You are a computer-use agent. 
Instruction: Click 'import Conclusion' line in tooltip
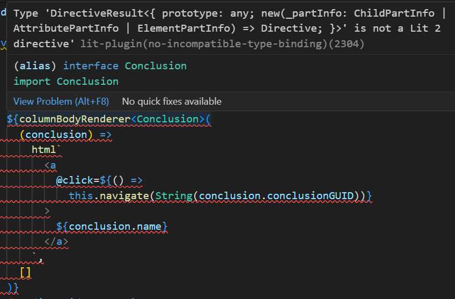(65, 82)
